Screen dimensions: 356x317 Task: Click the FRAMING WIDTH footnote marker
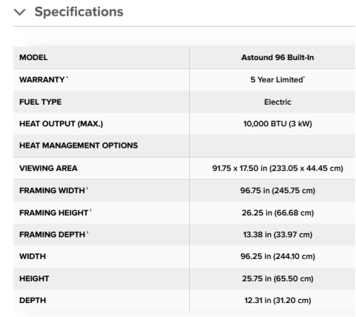coord(87,189)
